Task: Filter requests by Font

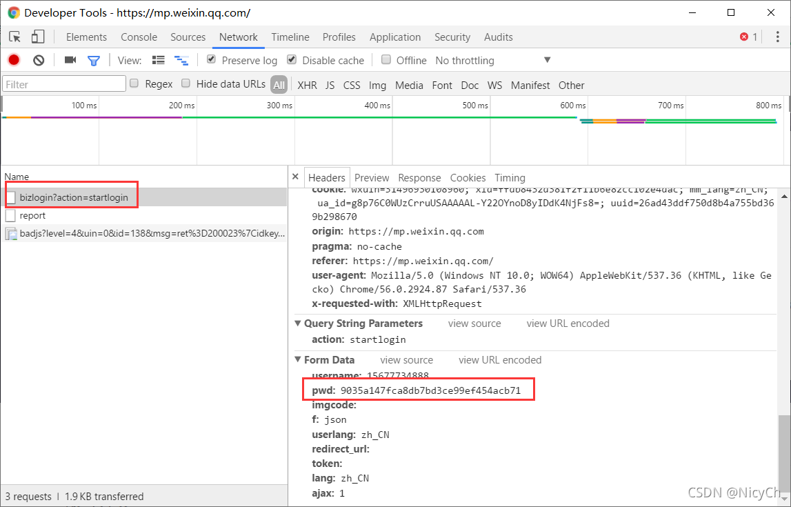Action: click(x=442, y=86)
